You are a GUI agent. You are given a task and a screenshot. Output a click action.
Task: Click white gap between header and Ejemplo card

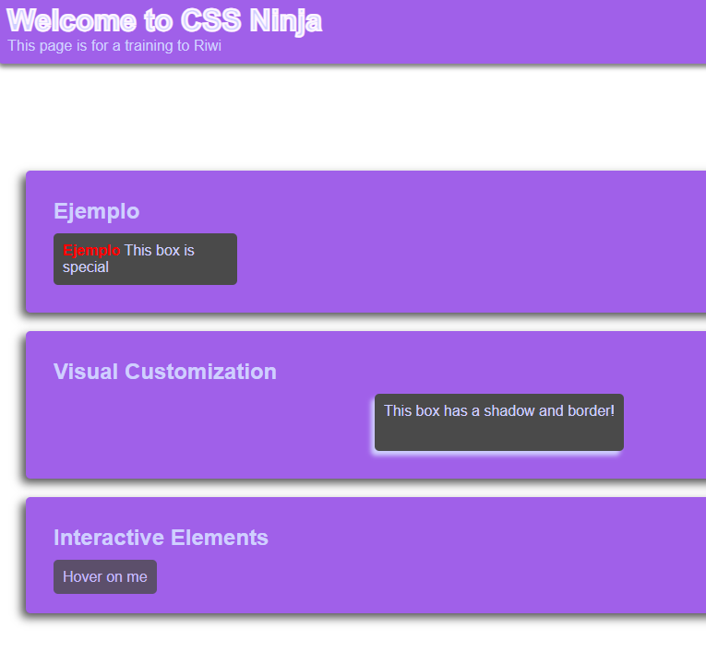[x=351, y=118]
